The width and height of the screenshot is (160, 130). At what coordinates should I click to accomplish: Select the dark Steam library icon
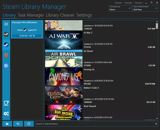tap(6, 34)
